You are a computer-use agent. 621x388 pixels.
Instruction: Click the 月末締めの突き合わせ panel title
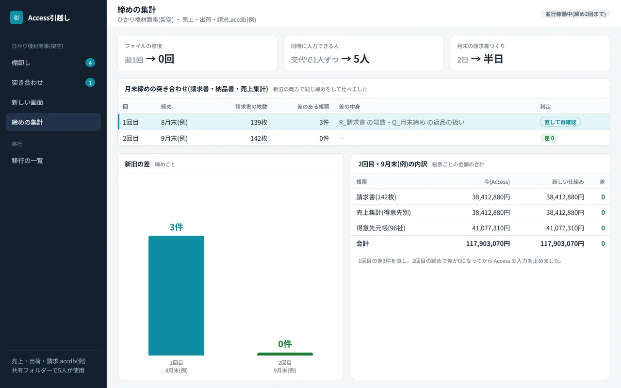tap(196, 89)
